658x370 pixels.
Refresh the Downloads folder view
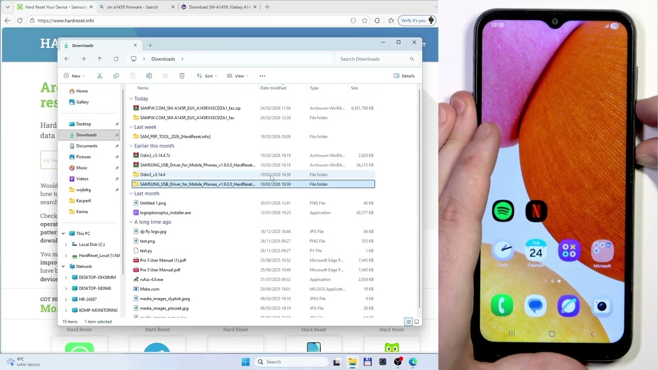coord(116,59)
